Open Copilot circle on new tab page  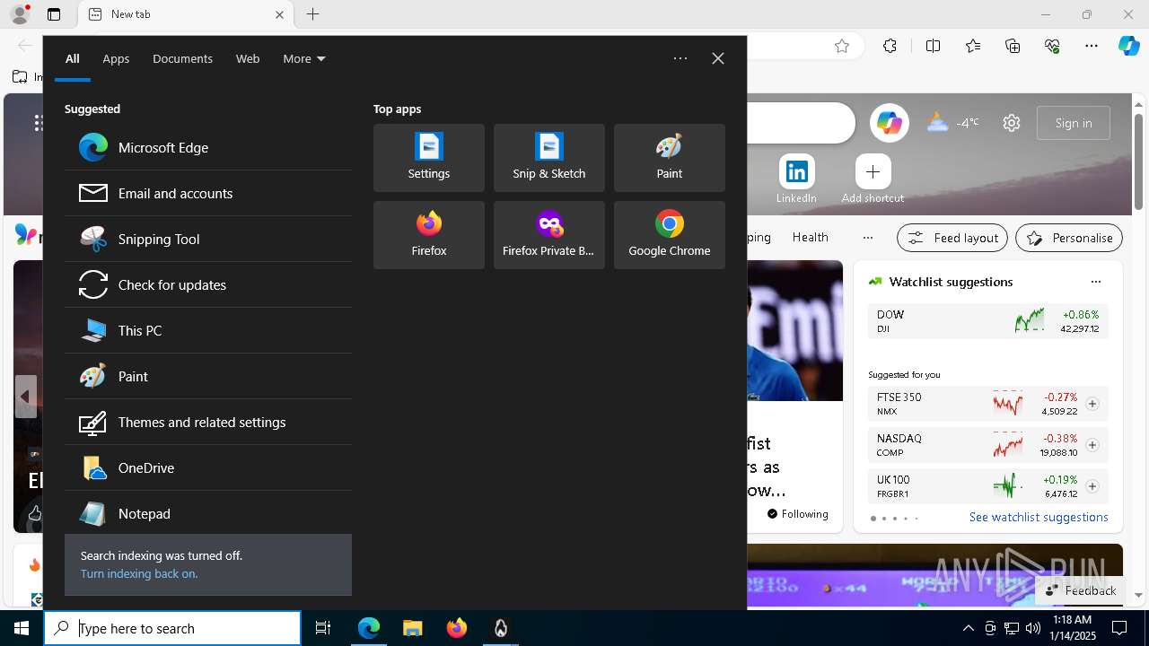(x=890, y=123)
